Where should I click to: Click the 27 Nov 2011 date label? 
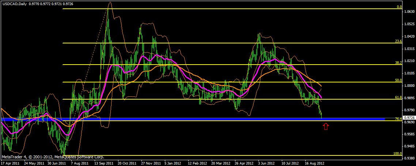coord(151,163)
